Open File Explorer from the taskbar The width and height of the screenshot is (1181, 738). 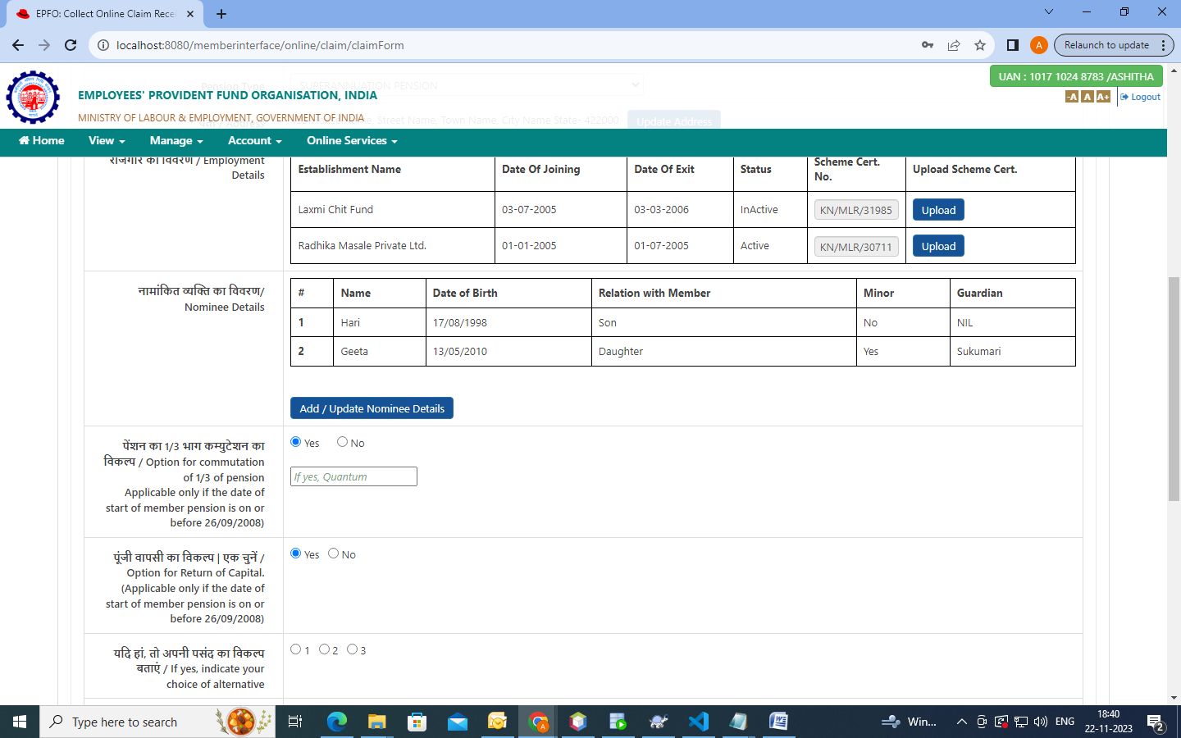click(x=377, y=722)
